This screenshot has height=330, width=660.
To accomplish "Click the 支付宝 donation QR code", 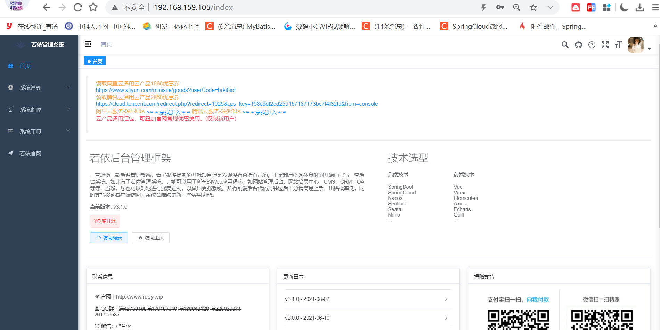I will click(x=518, y=318).
